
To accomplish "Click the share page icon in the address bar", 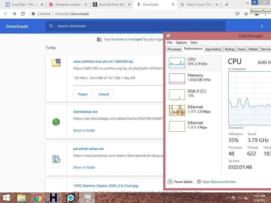I will point(238,14).
